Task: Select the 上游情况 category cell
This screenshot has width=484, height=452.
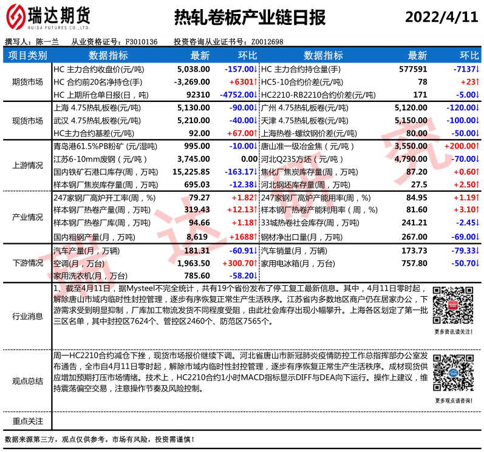Action: click(x=27, y=165)
